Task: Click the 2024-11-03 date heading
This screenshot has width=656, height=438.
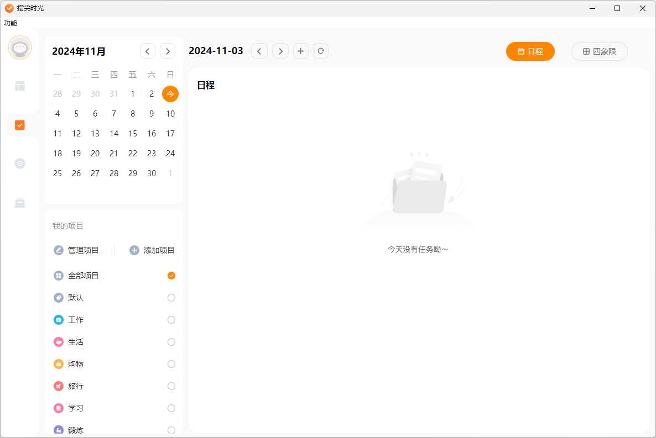Action: (216, 51)
